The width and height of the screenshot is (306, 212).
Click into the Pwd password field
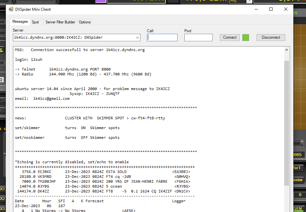pyautogui.click(x=198, y=38)
